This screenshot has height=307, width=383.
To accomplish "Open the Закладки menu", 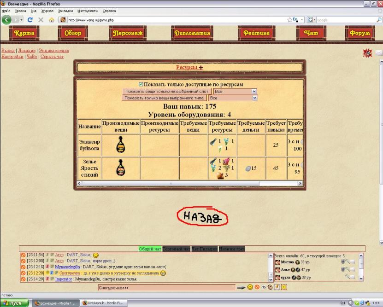I will click(x=65, y=11).
